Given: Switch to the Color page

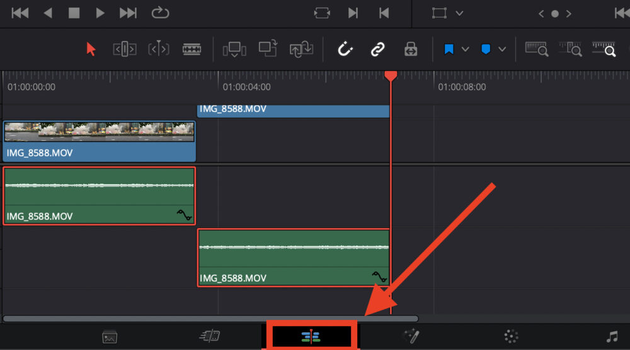Looking at the screenshot, I should point(511,336).
